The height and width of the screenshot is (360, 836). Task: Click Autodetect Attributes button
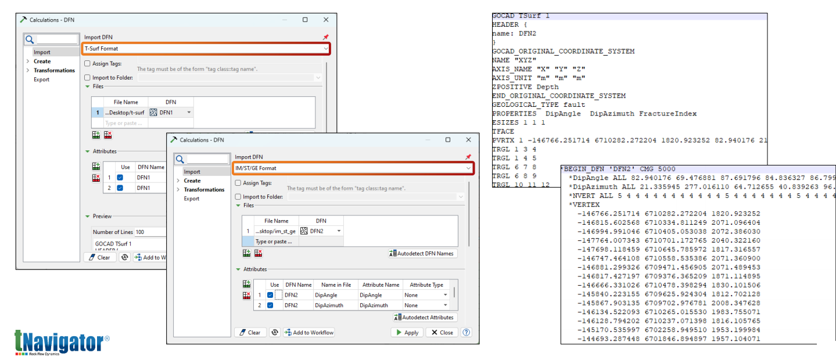[425, 318]
